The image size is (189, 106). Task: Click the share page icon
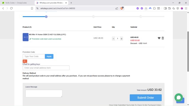117,8
